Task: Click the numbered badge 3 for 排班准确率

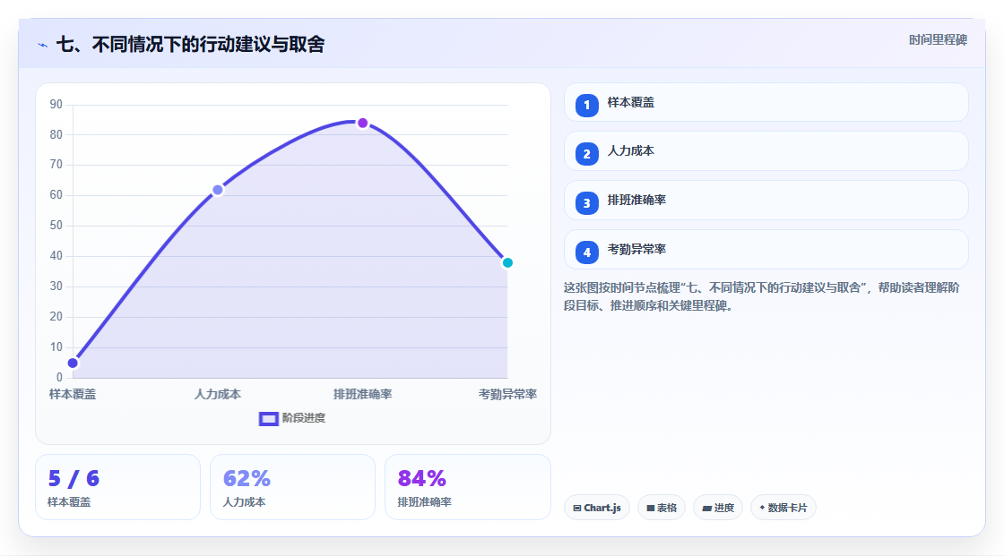Action: [x=586, y=203]
